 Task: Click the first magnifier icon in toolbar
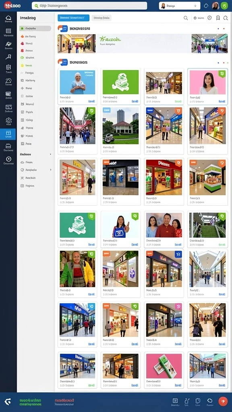(x=186, y=18)
